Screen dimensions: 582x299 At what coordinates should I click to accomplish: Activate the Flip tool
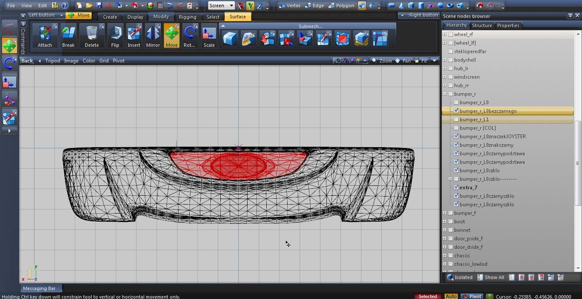pyautogui.click(x=115, y=36)
